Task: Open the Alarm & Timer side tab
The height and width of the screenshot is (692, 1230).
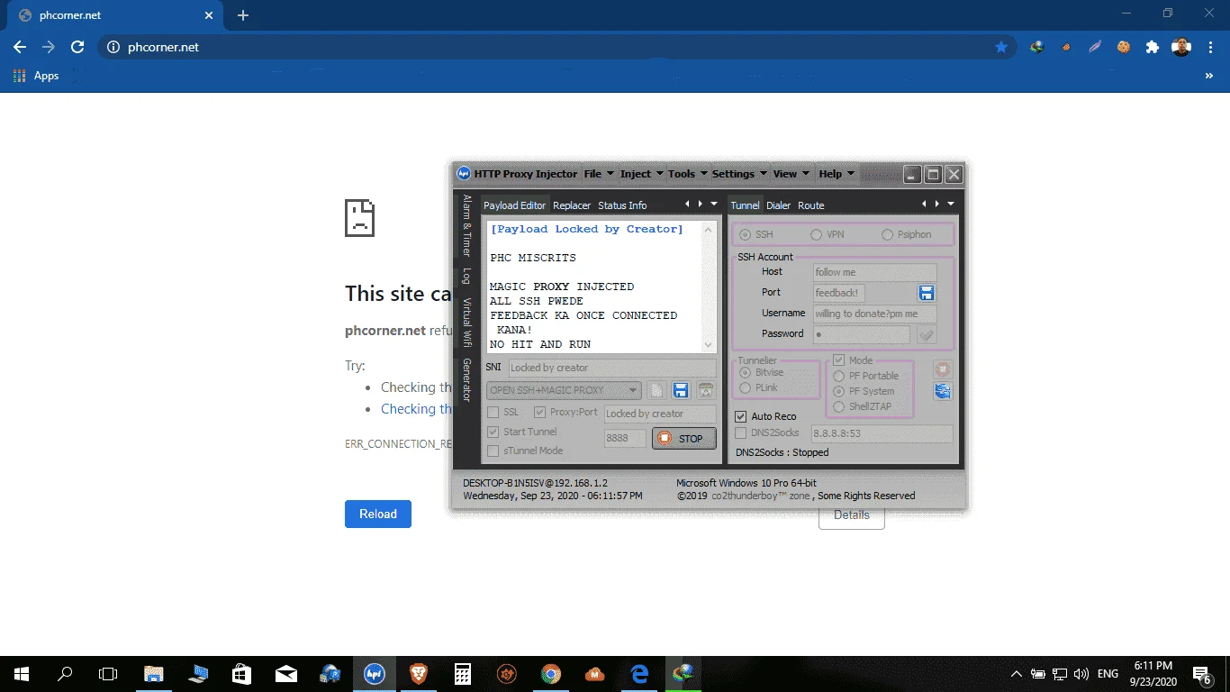Action: (466, 225)
